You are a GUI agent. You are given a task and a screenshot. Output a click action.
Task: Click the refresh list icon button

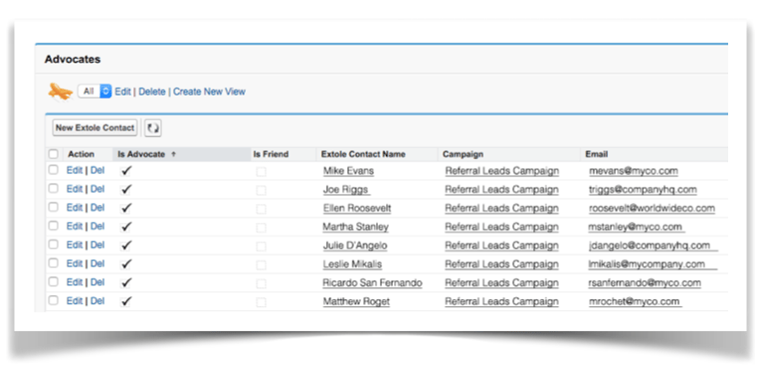[x=153, y=128]
